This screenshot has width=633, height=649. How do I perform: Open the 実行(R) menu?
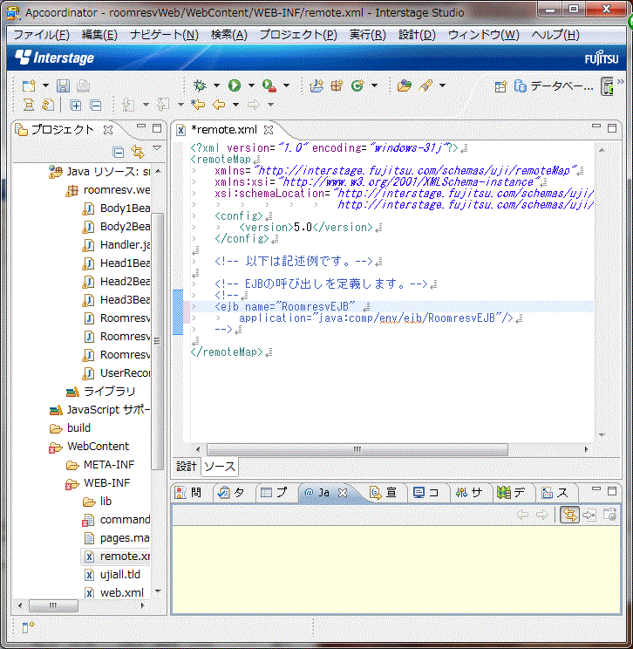(368, 35)
